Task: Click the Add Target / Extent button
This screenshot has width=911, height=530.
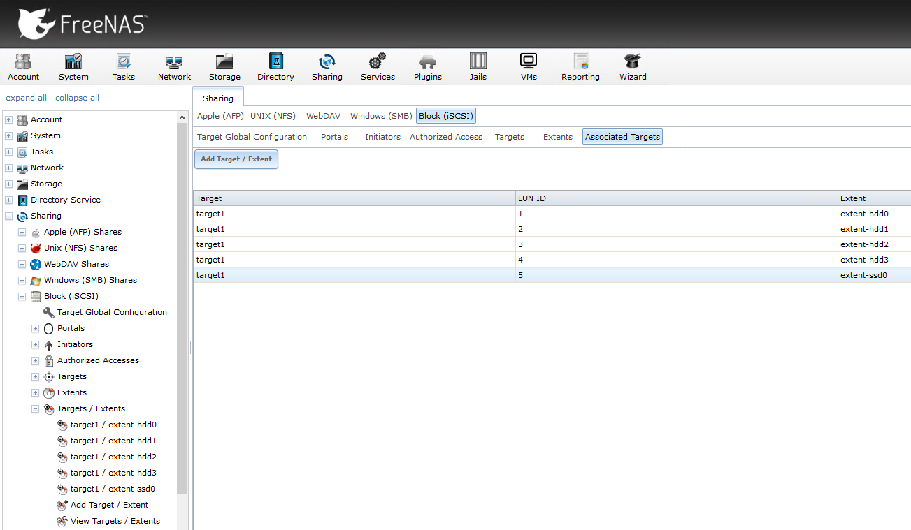Action: pyautogui.click(x=236, y=159)
